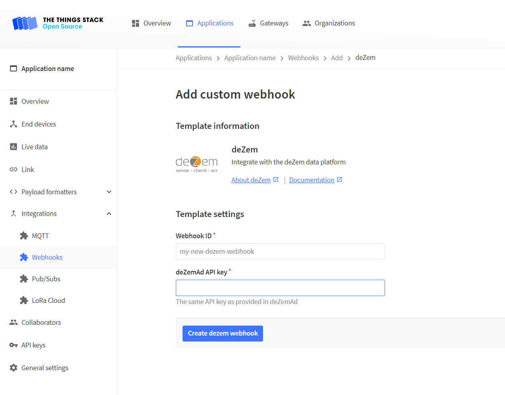The image size is (505, 395).
Task: Open the deZem Documentation link
Action: [x=312, y=180]
